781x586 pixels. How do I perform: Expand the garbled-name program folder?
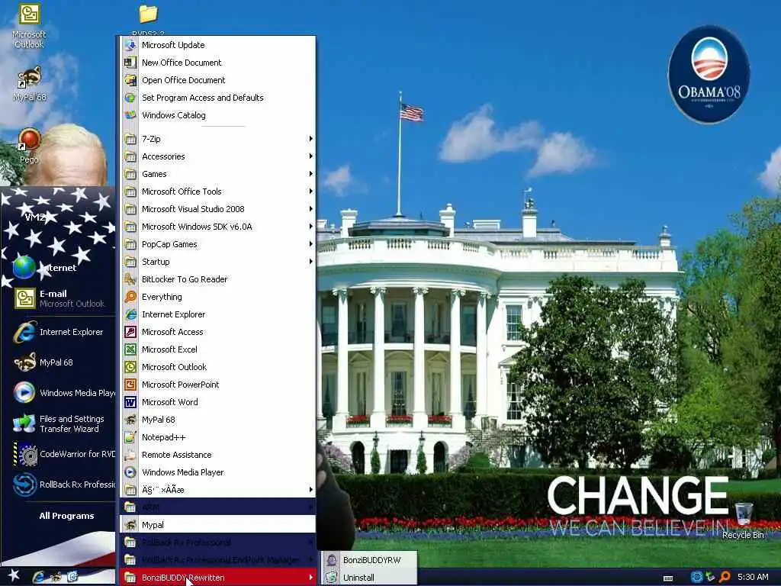click(217, 490)
